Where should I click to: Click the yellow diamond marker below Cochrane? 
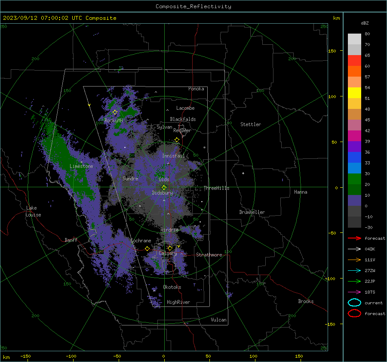[147, 248]
